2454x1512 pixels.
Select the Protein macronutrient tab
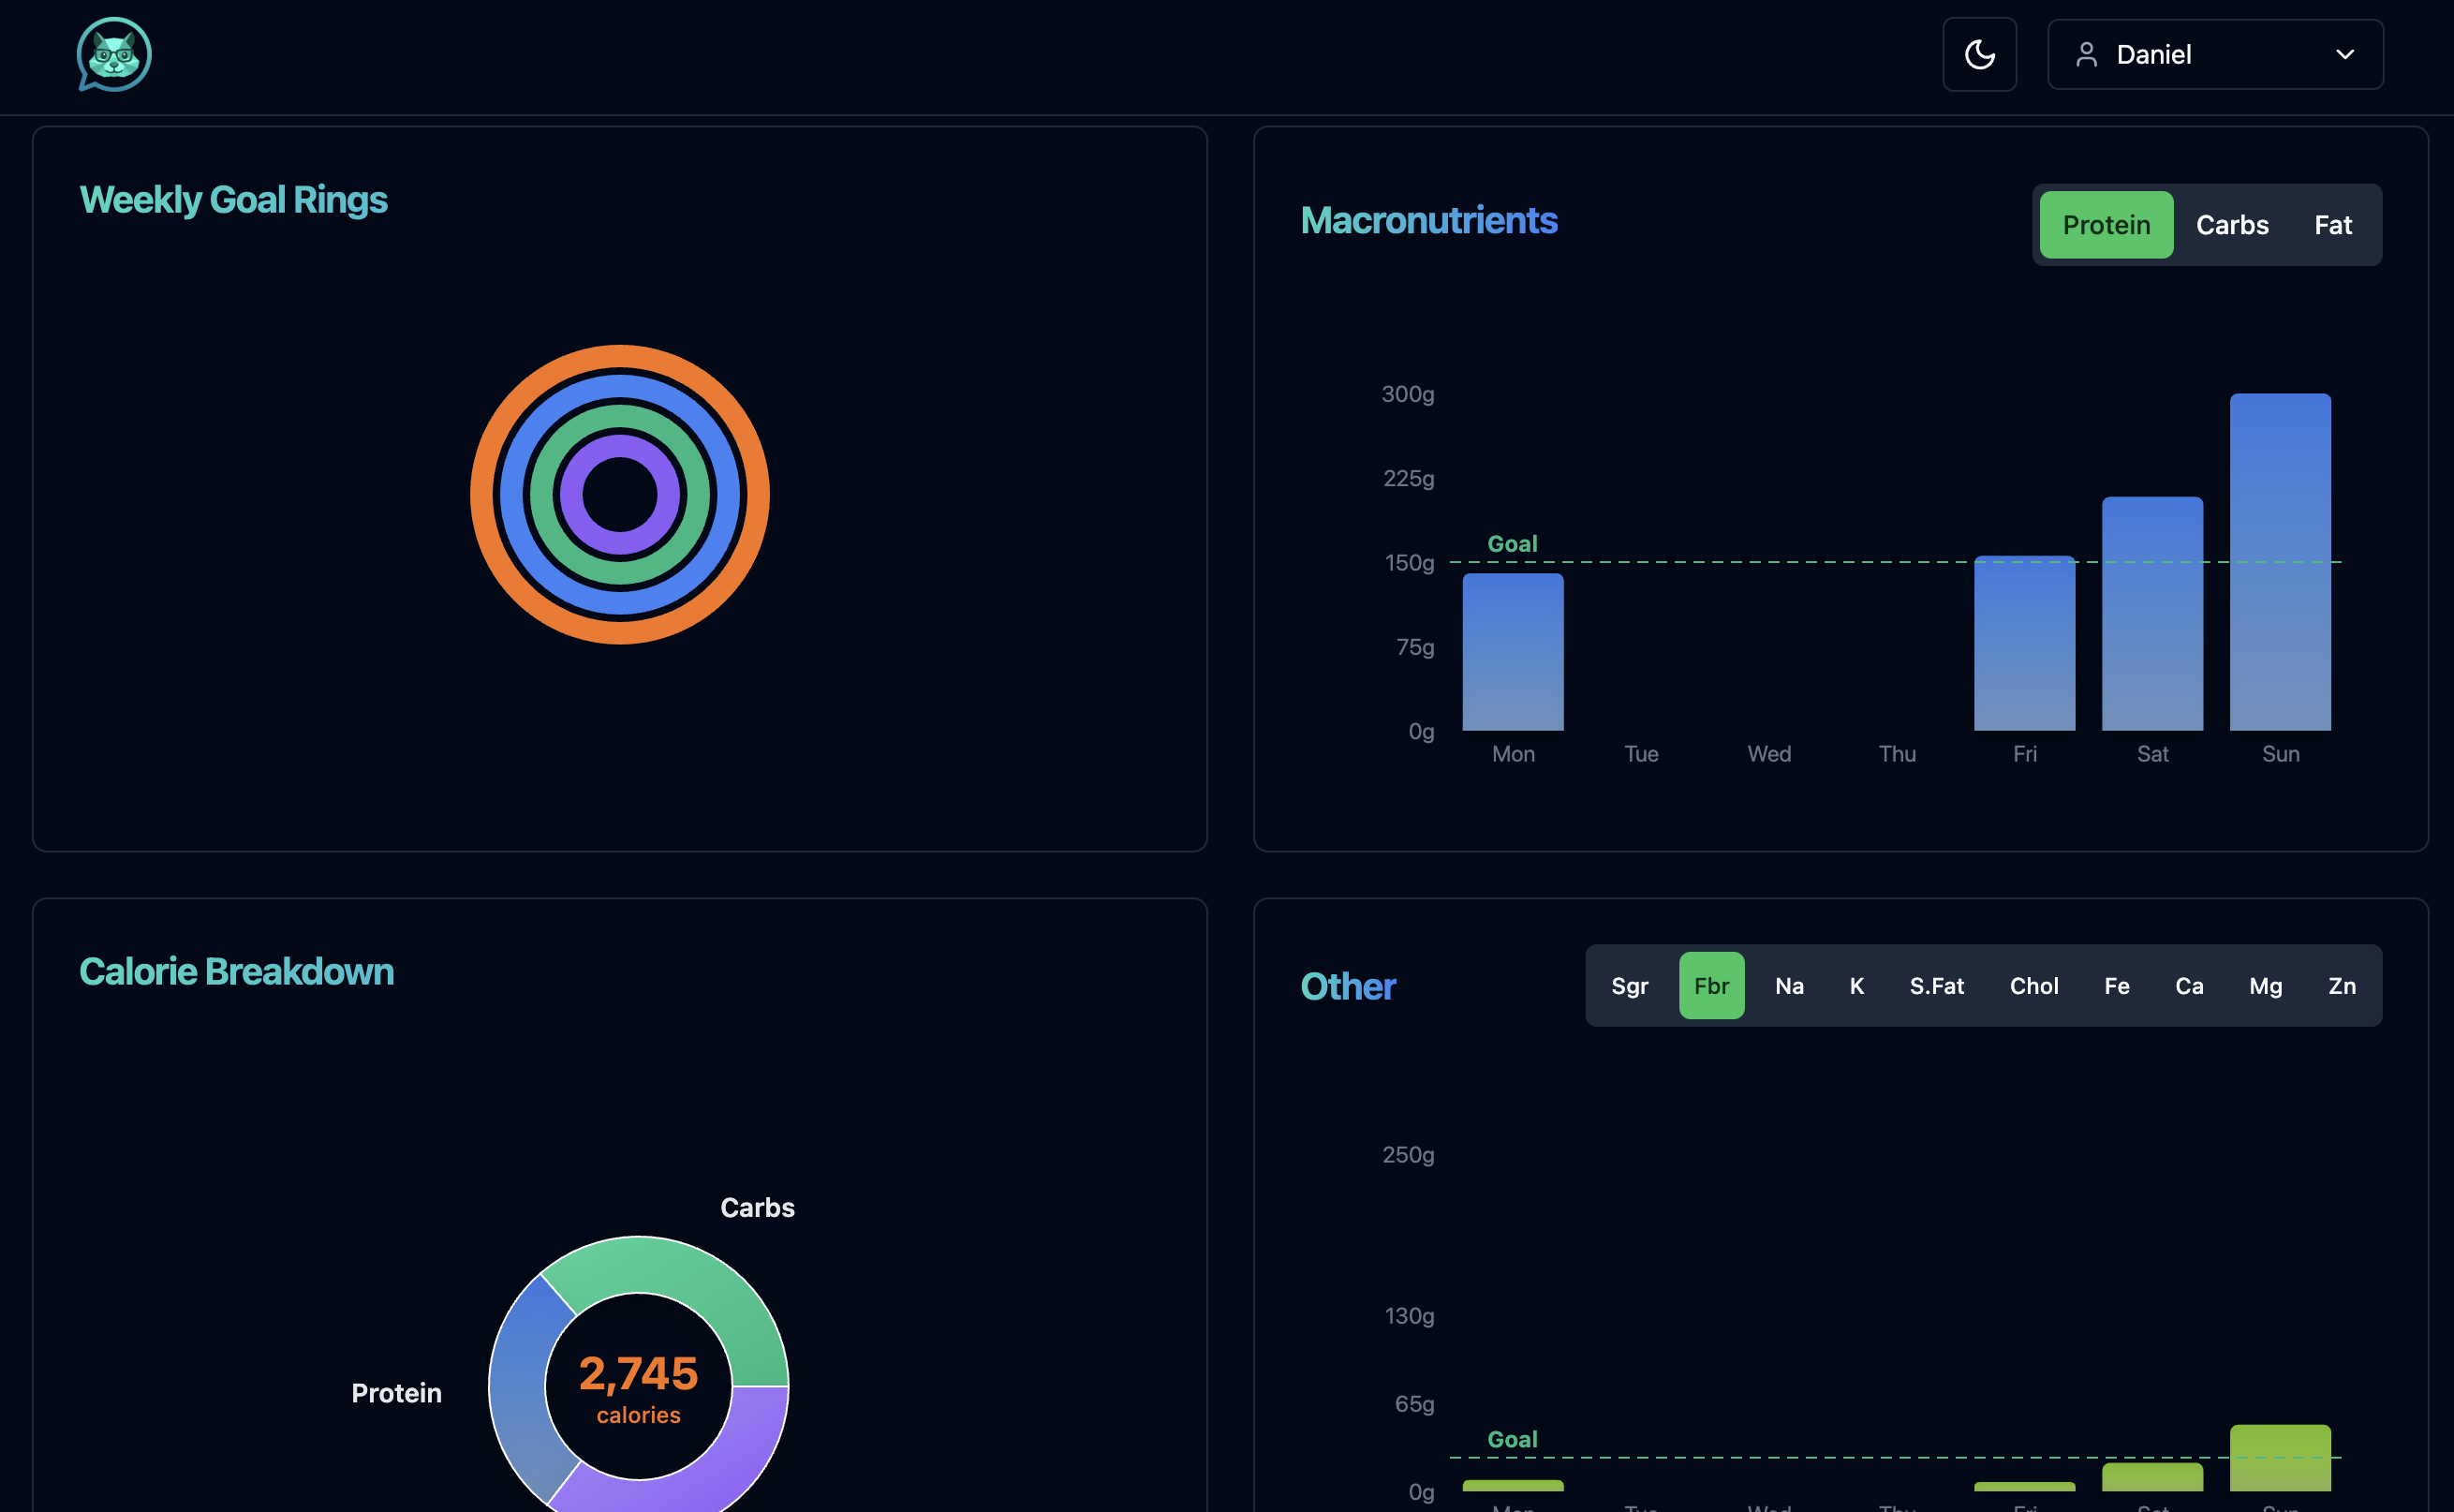pos(2106,225)
